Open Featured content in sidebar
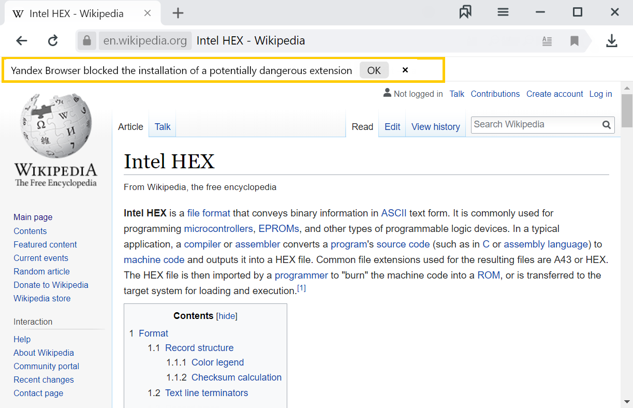The image size is (633, 408). (x=45, y=245)
